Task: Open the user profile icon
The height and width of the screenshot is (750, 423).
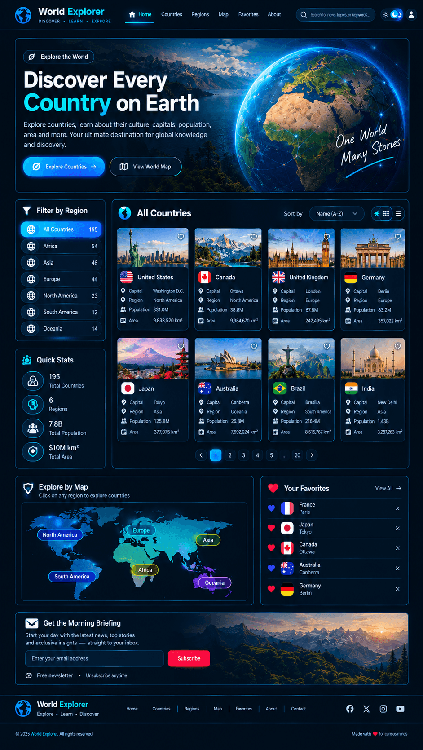Action: (x=411, y=15)
